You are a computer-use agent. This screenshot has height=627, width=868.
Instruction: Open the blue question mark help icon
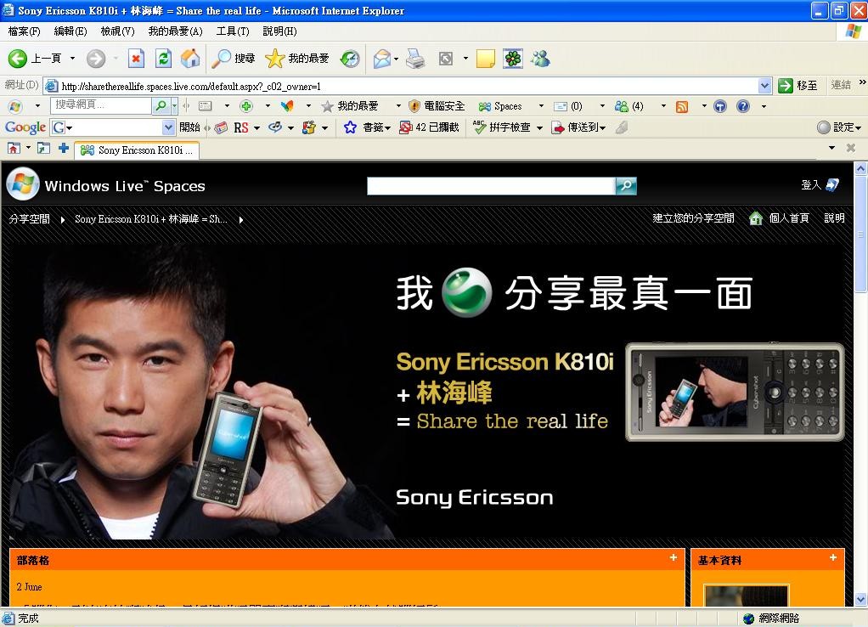(x=743, y=106)
